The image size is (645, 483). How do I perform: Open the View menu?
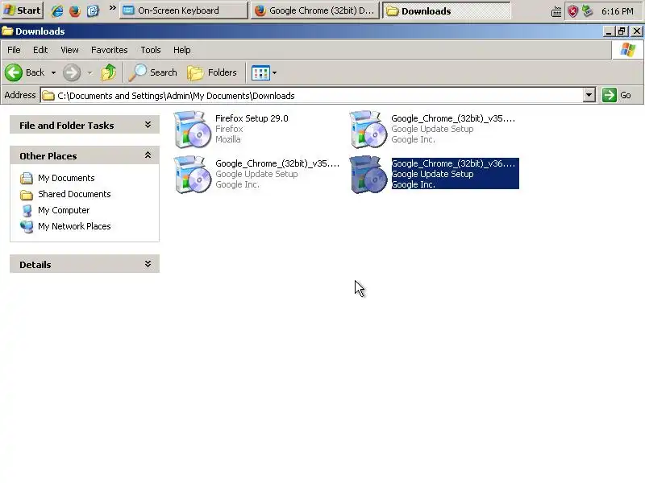point(69,50)
